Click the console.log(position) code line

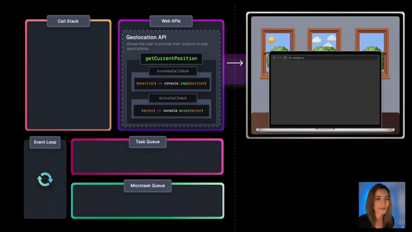pyautogui.click(x=171, y=83)
